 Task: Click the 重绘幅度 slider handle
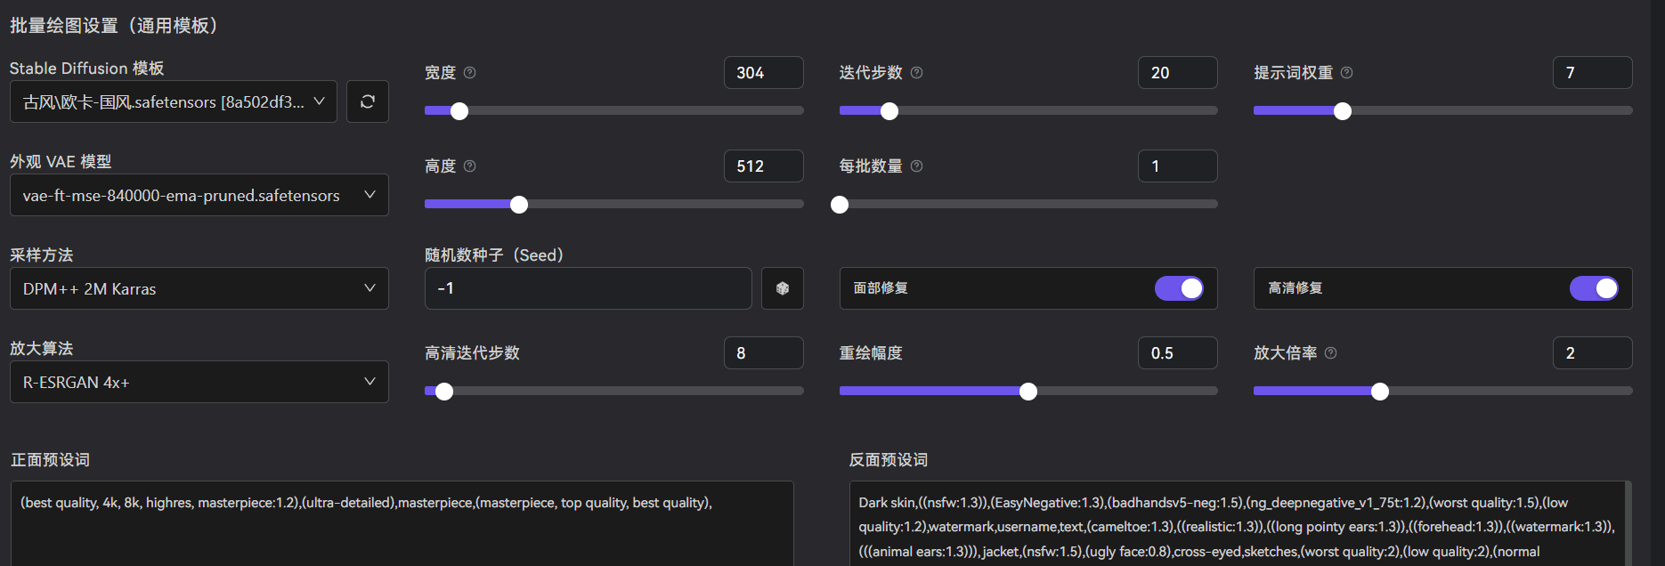point(1028,392)
